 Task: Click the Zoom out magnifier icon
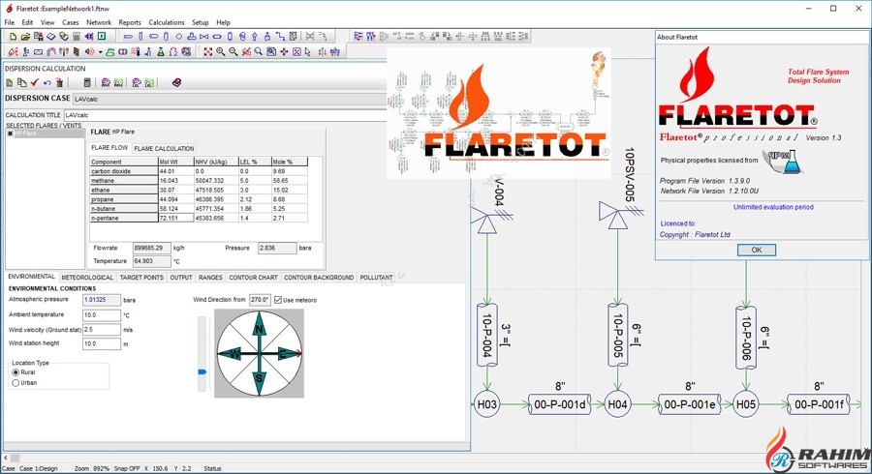tap(233, 51)
